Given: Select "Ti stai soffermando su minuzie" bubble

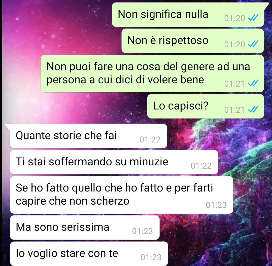Looking at the screenshot, I should 114,162.
